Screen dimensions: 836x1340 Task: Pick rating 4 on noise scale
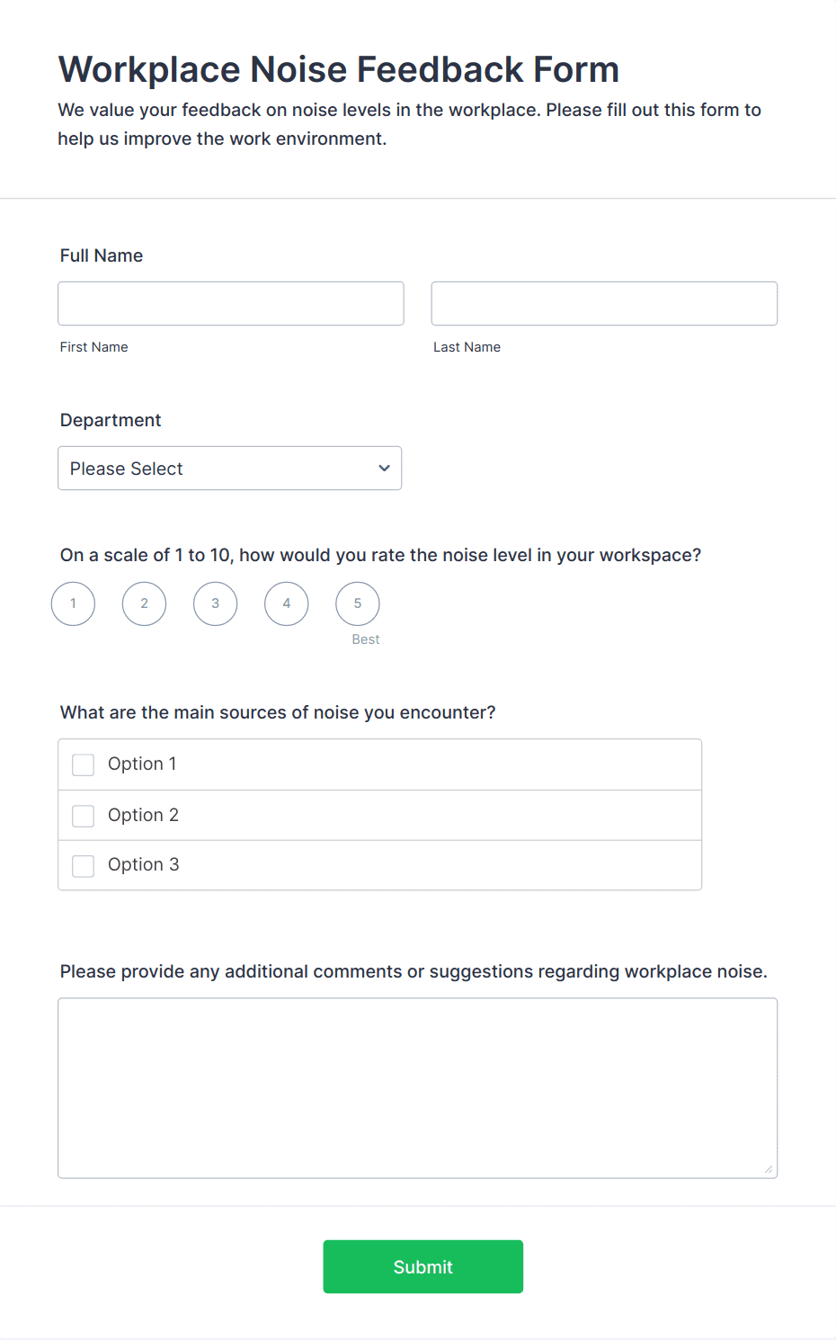click(x=287, y=603)
